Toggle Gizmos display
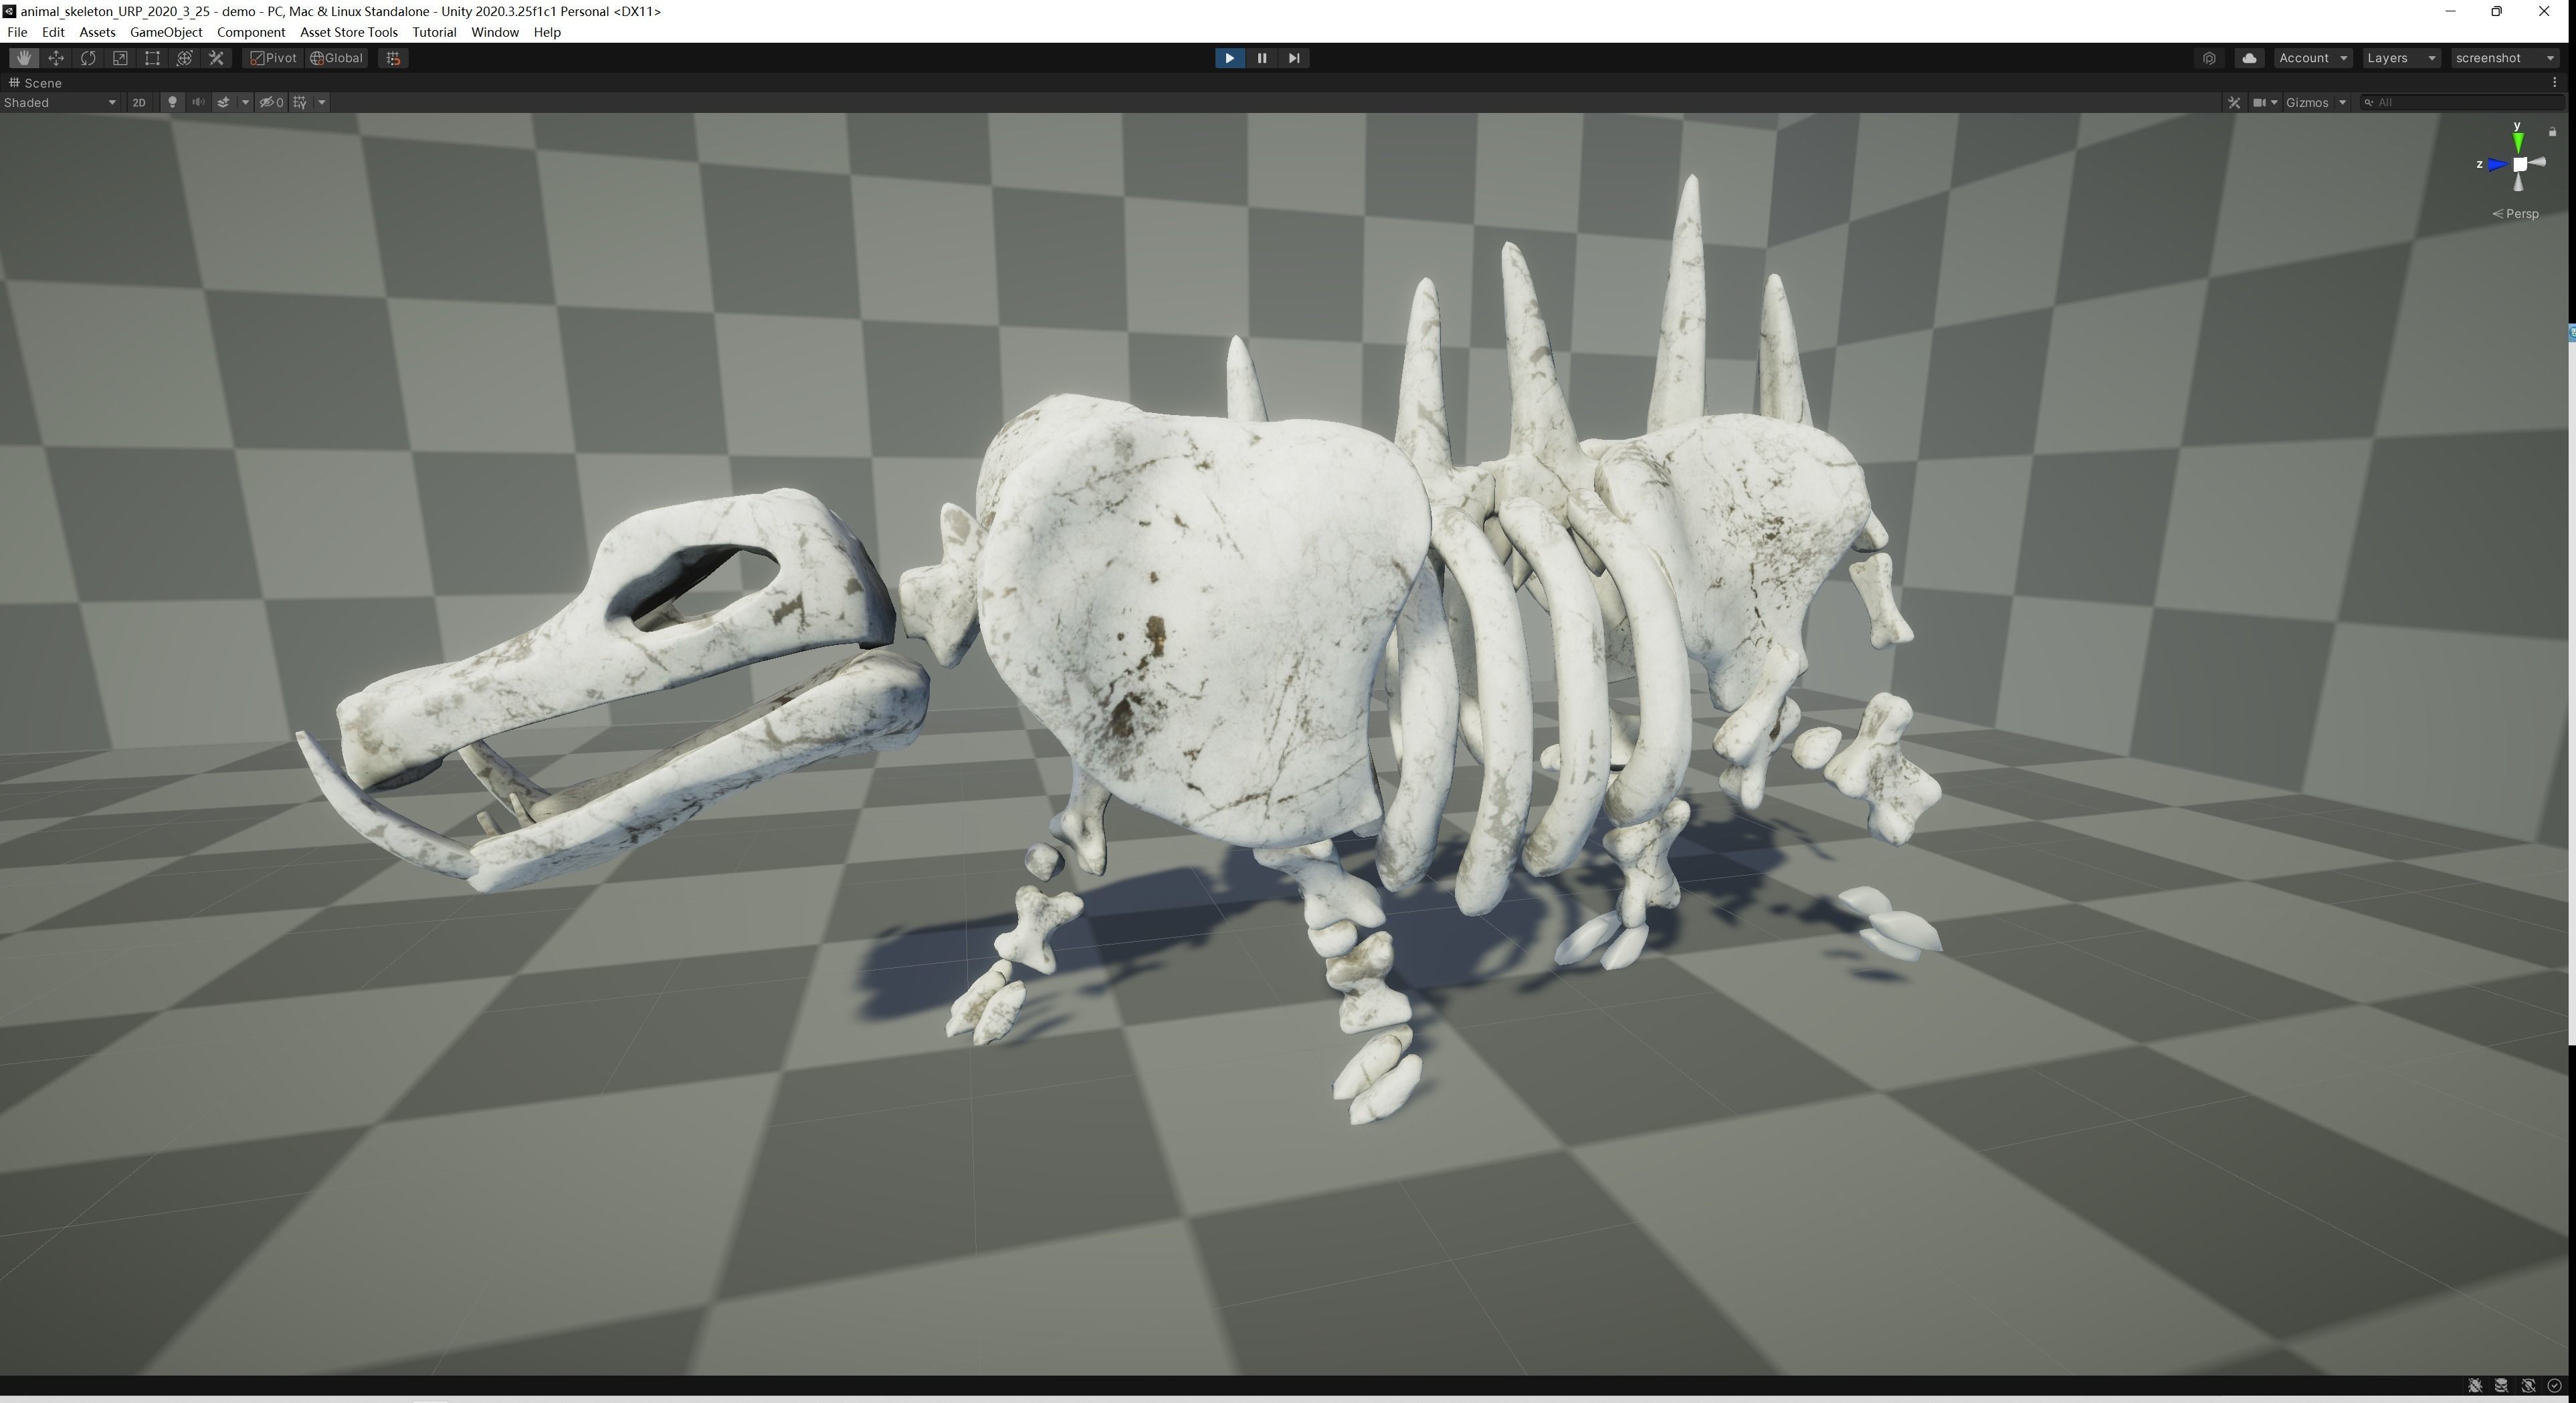This screenshot has width=2576, height=1403. point(2307,102)
